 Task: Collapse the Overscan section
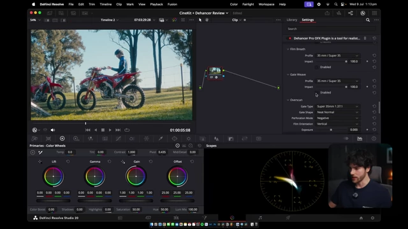tap(288, 100)
